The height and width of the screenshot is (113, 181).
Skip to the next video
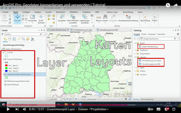[x=17, y=109]
